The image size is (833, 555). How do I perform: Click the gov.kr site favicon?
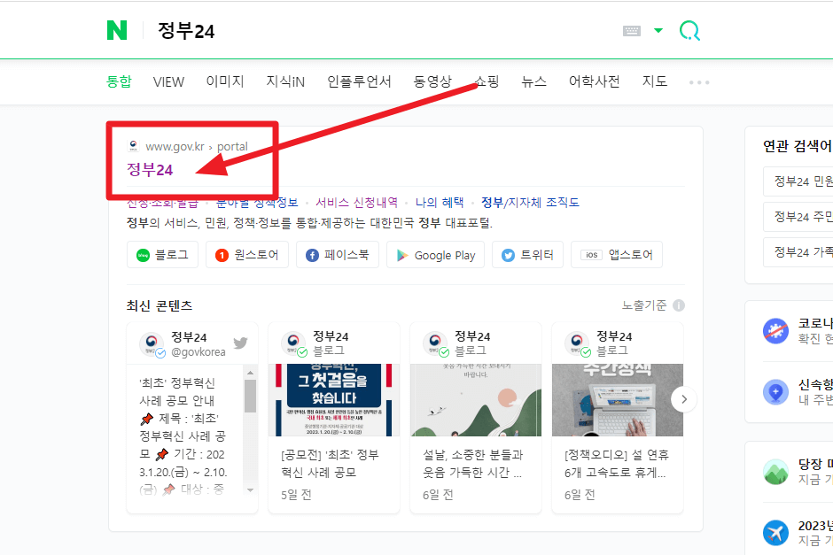pyautogui.click(x=133, y=146)
